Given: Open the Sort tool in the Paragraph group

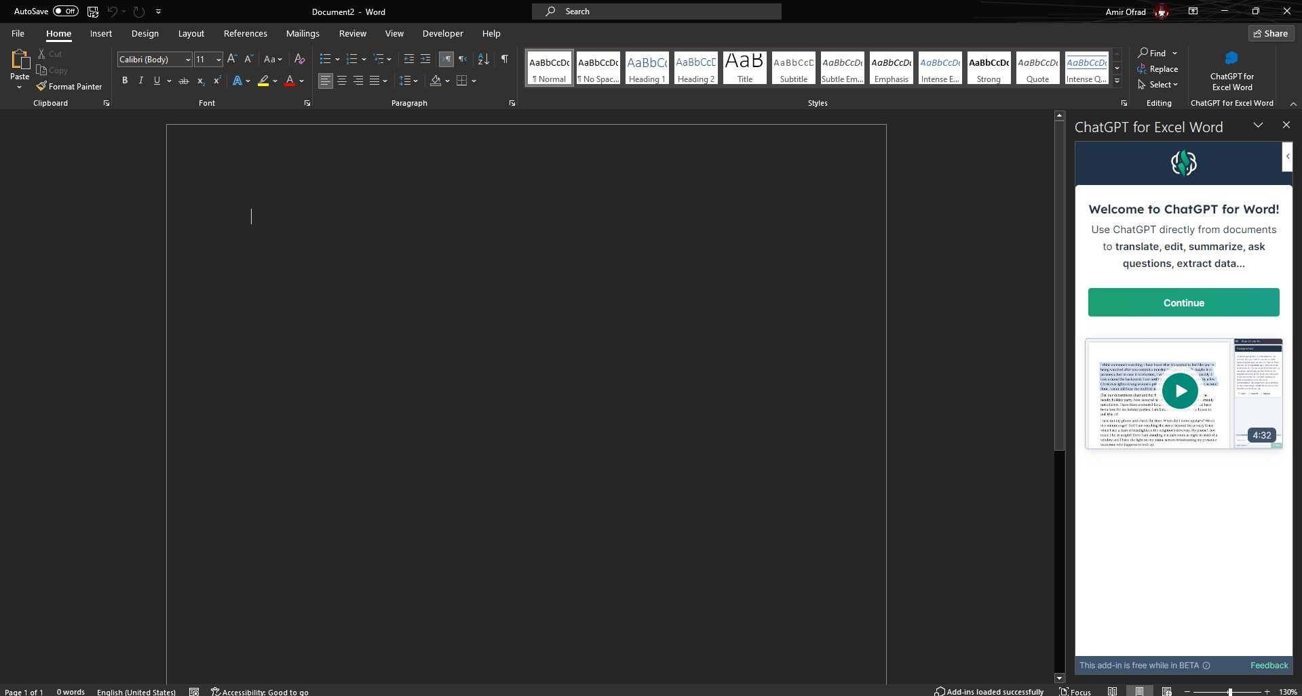Looking at the screenshot, I should [x=482, y=59].
